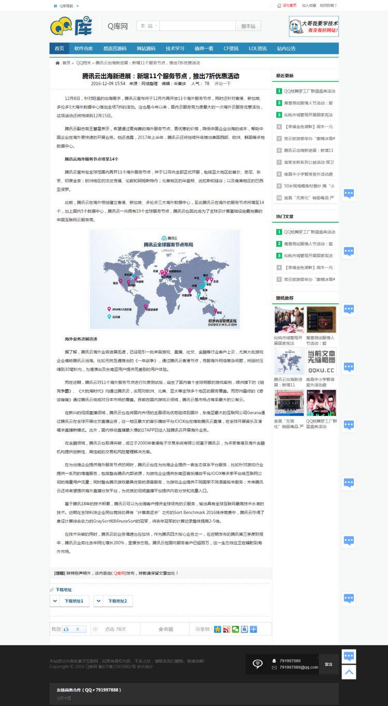Screen dimensions: 388x706
Task: Click the 我顶 thumbs-up like button
Action: (74, 629)
